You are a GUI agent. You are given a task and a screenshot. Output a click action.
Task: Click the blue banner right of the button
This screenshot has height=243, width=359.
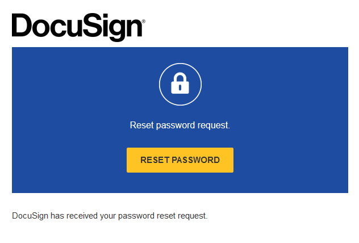(290, 160)
